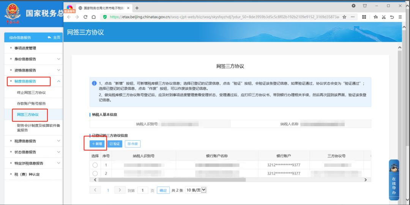Click the scissors screenshot icon
The height and width of the screenshot is (205, 410).
383,17
